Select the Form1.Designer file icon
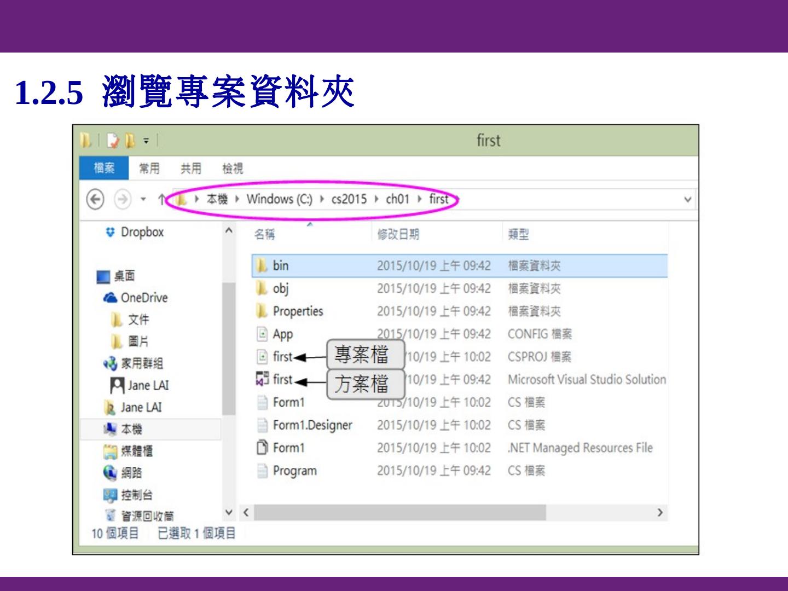The image size is (788, 591). [263, 425]
